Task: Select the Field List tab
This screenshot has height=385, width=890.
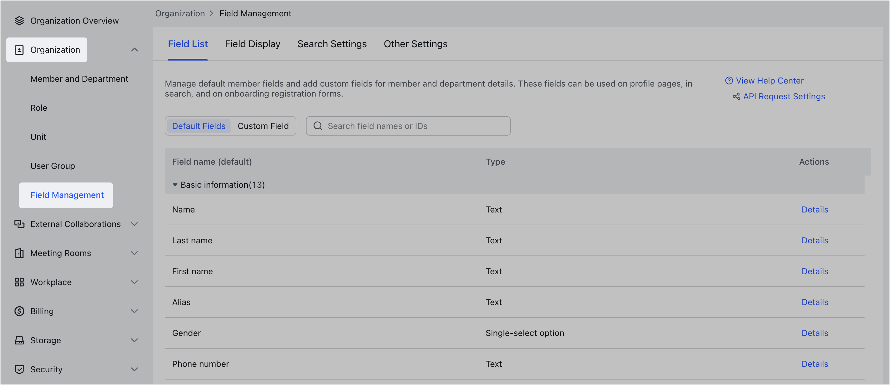Action: (x=188, y=44)
